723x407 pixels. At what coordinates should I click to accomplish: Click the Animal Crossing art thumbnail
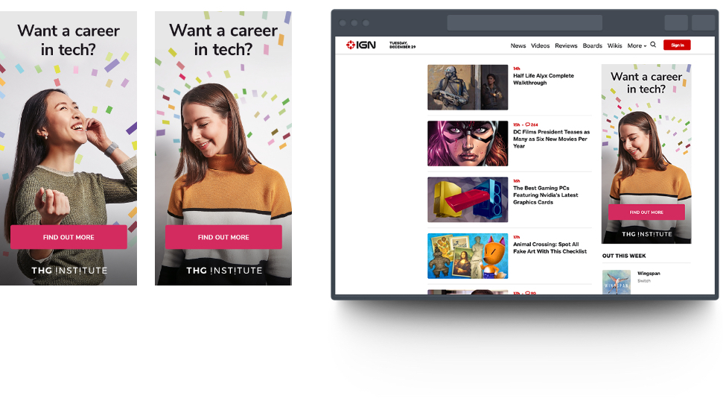pyautogui.click(x=468, y=256)
